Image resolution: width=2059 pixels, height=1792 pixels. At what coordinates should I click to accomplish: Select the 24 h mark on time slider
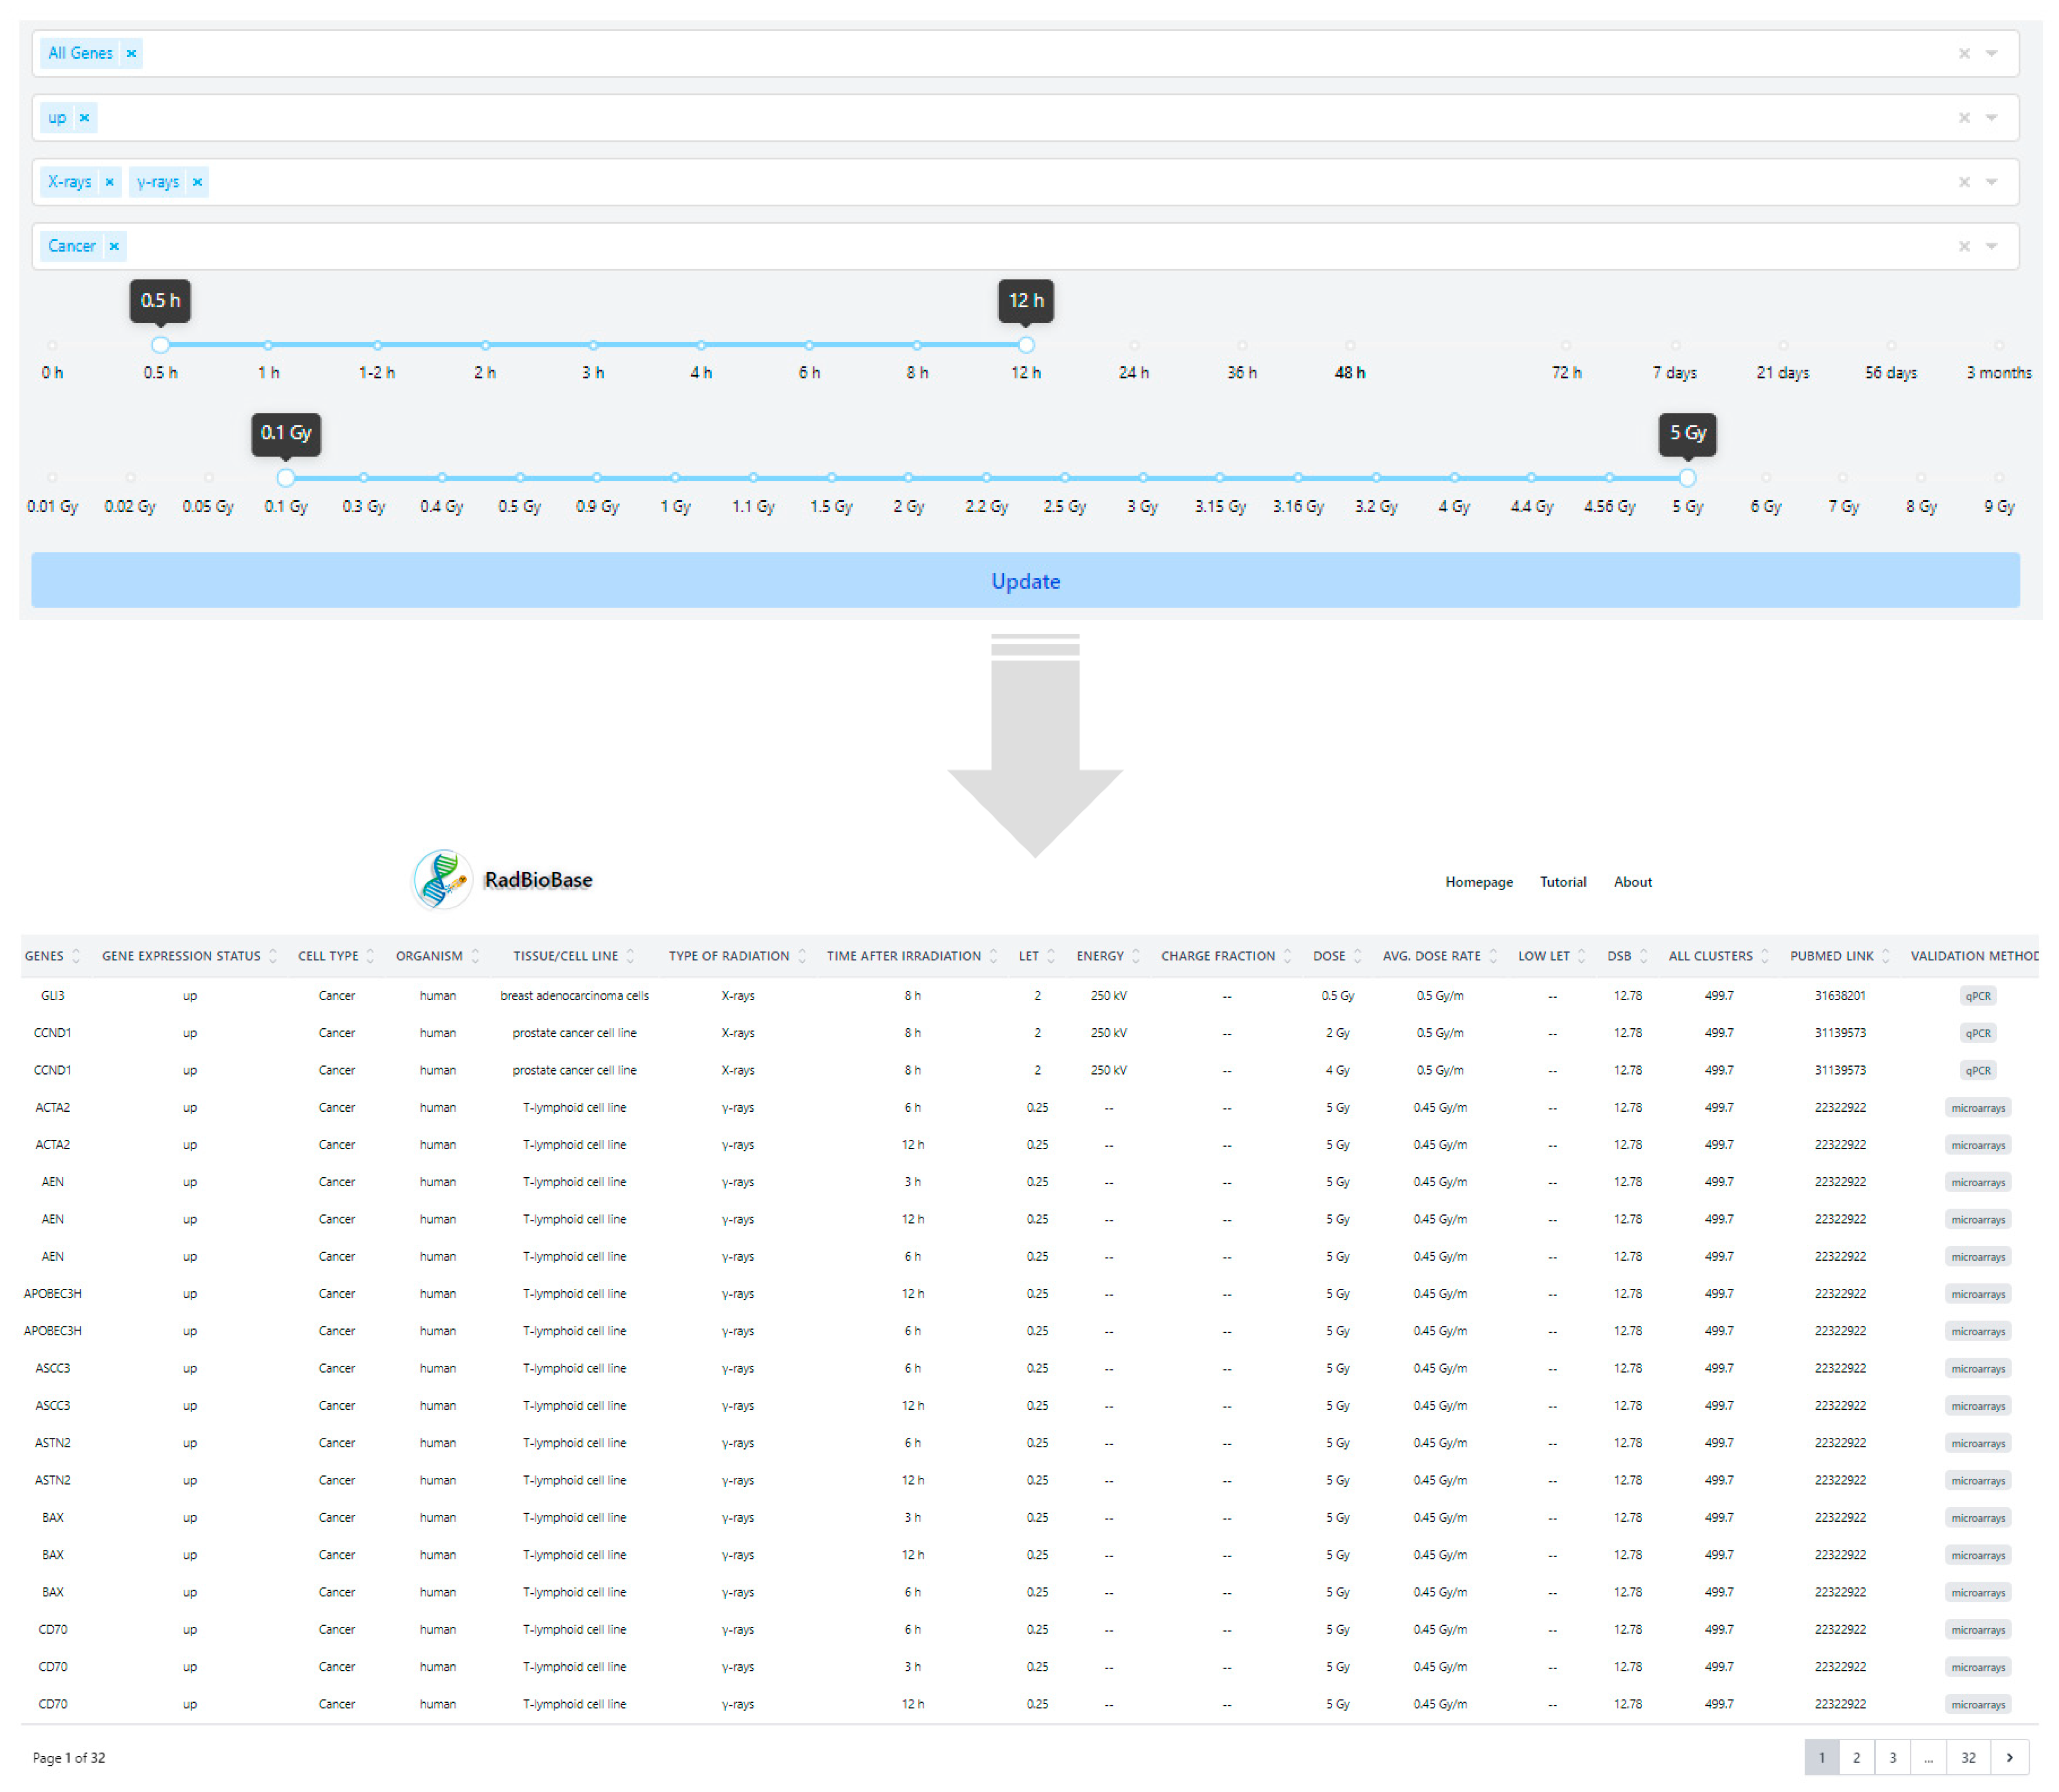[1133, 345]
